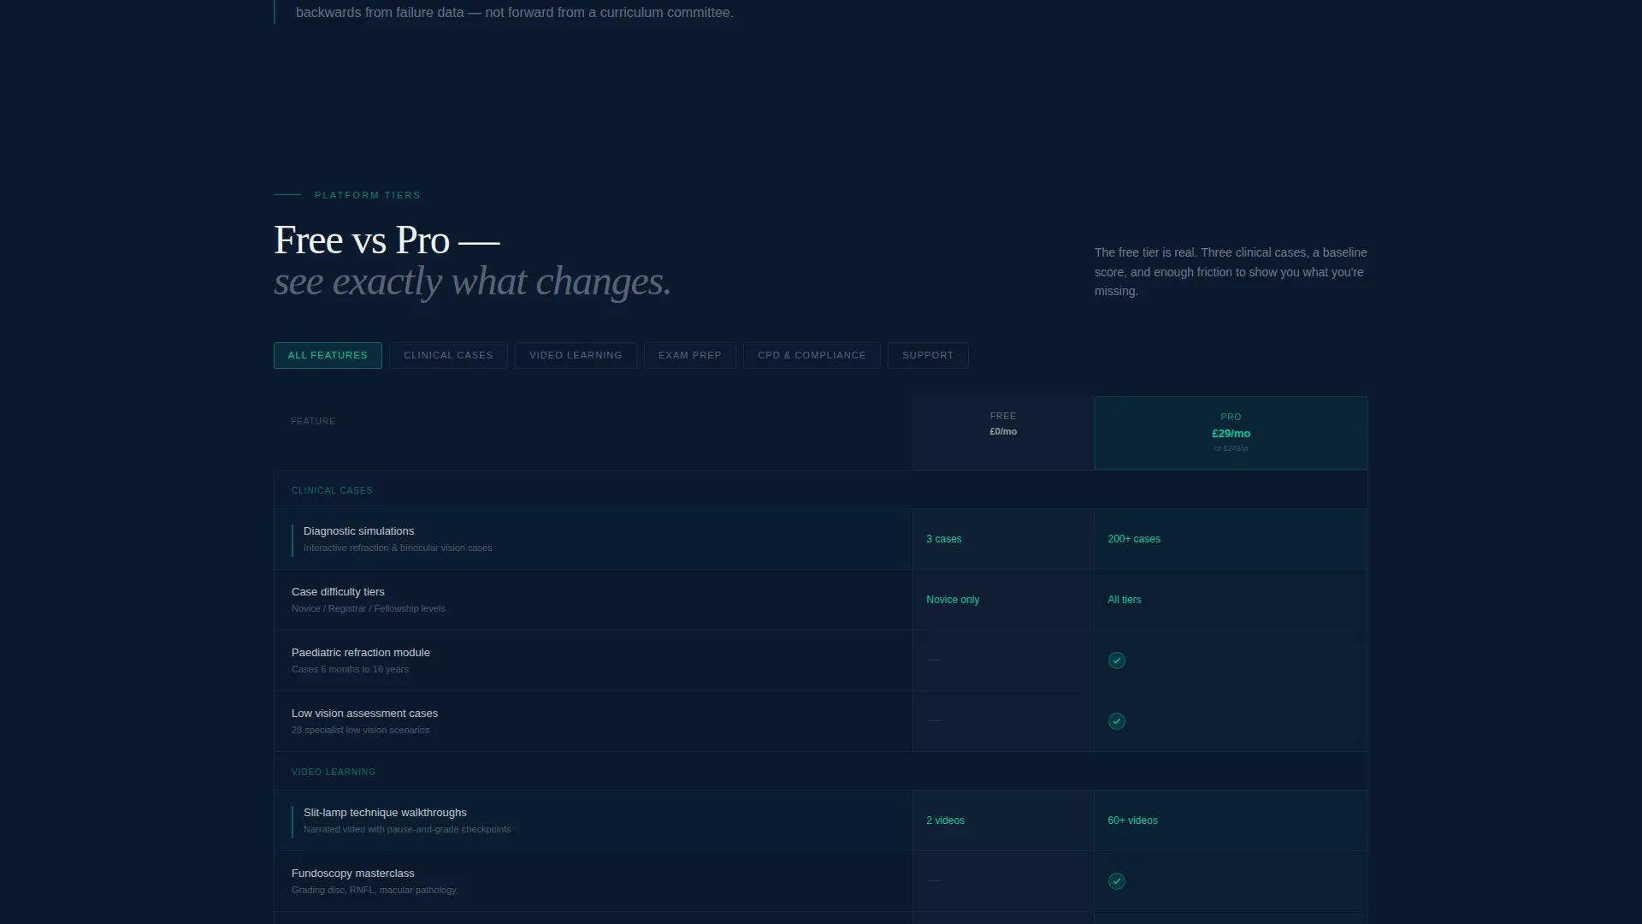Screen dimensions: 1642x924
Task: Click the '60+ videos' Pro value
Action: tap(1132, 820)
